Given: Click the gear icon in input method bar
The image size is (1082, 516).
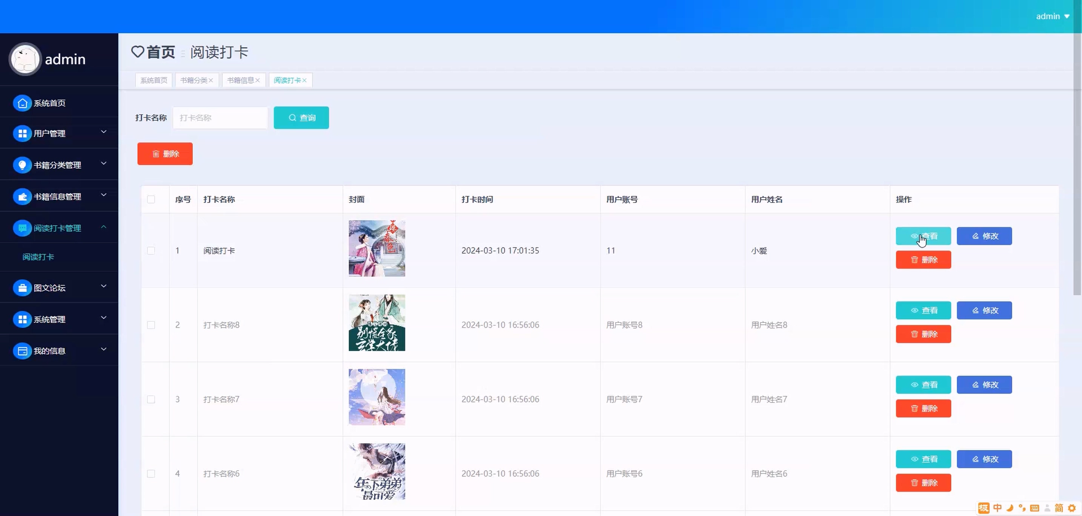Looking at the screenshot, I should point(1071,508).
